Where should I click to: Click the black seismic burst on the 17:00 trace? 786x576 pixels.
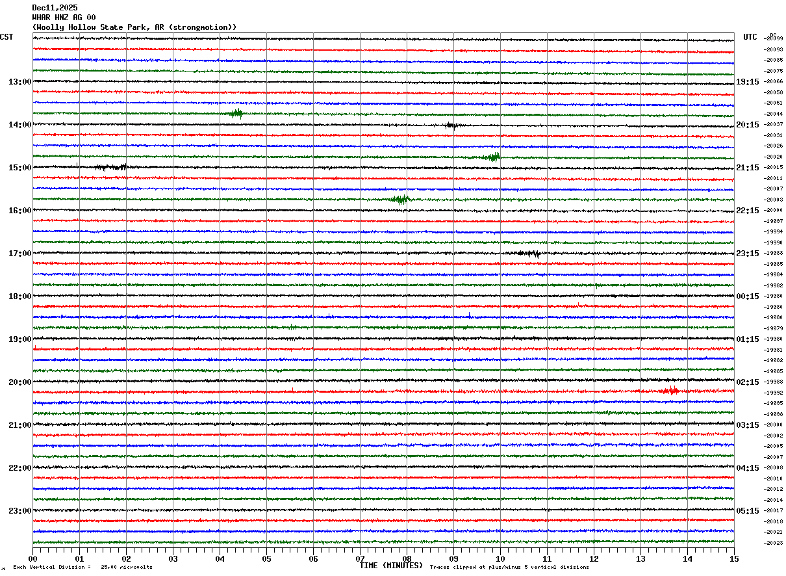click(x=527, y=254)
